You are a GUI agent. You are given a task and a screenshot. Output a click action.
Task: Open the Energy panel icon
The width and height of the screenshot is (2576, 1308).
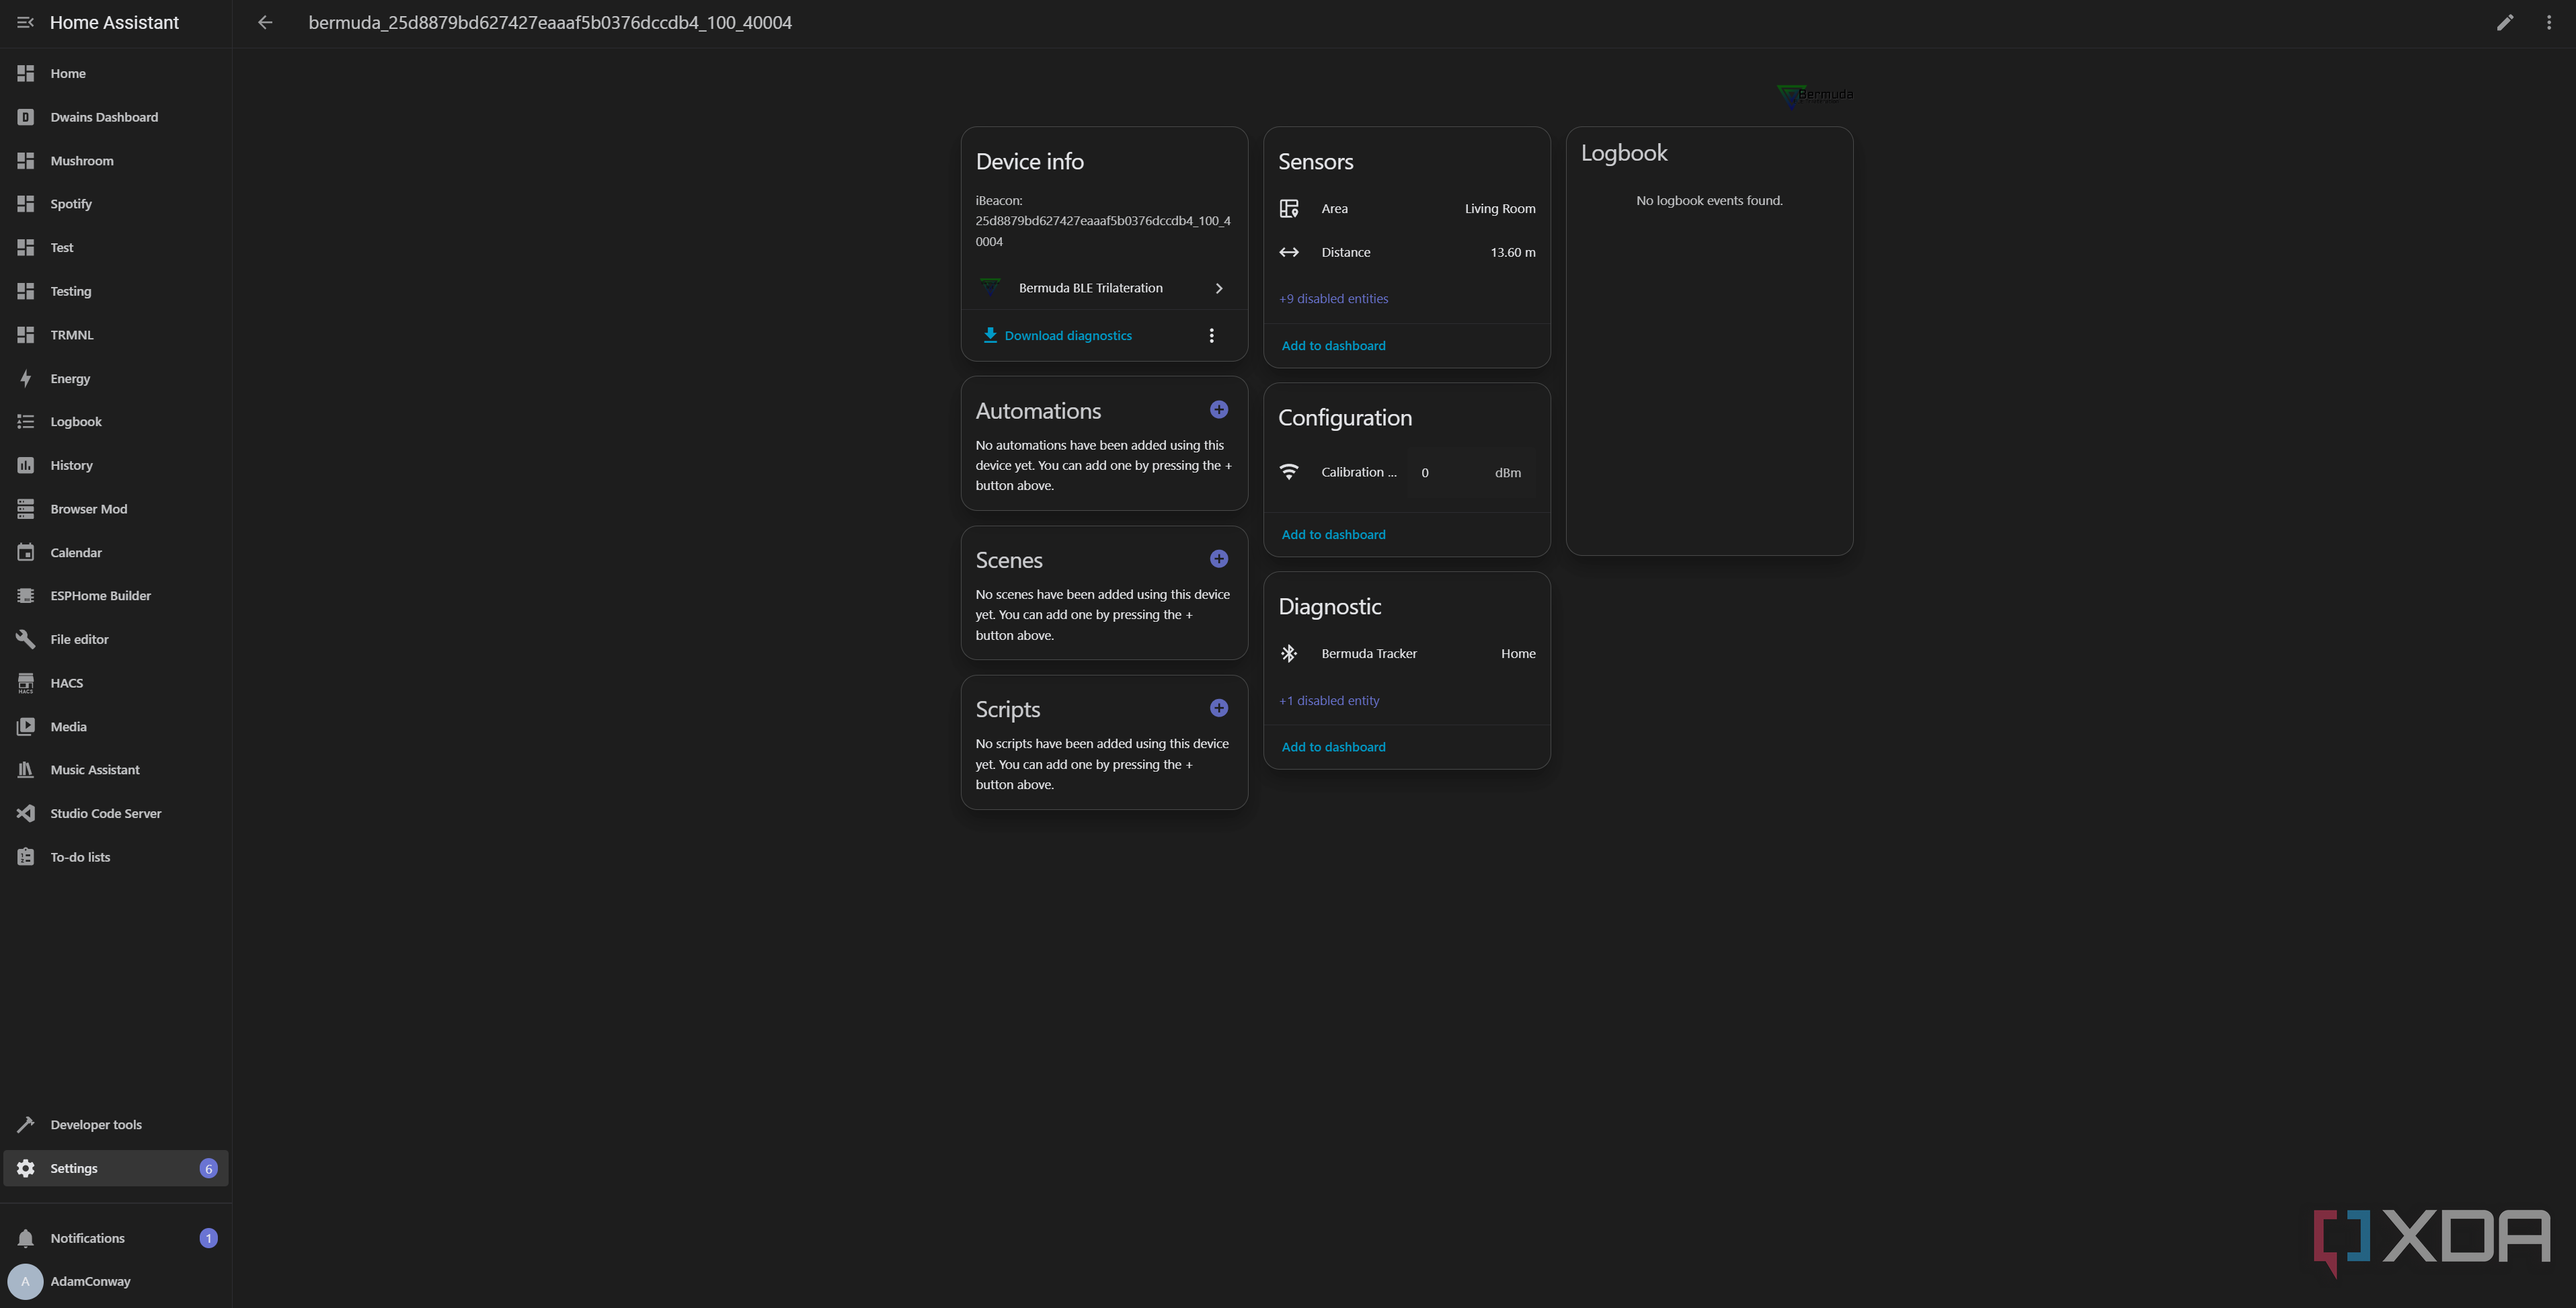[26, 378]
